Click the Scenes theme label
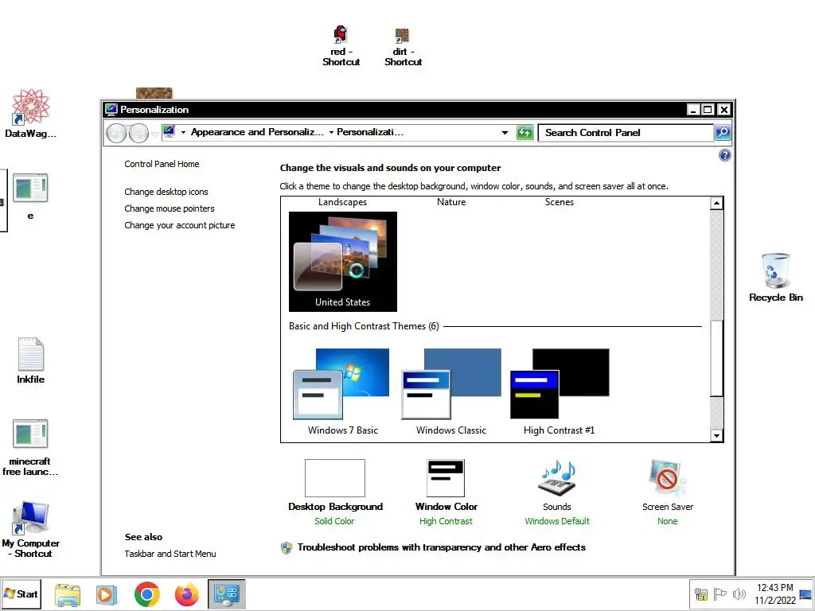Viewport: 815px width, 611px height. (560, 202)
